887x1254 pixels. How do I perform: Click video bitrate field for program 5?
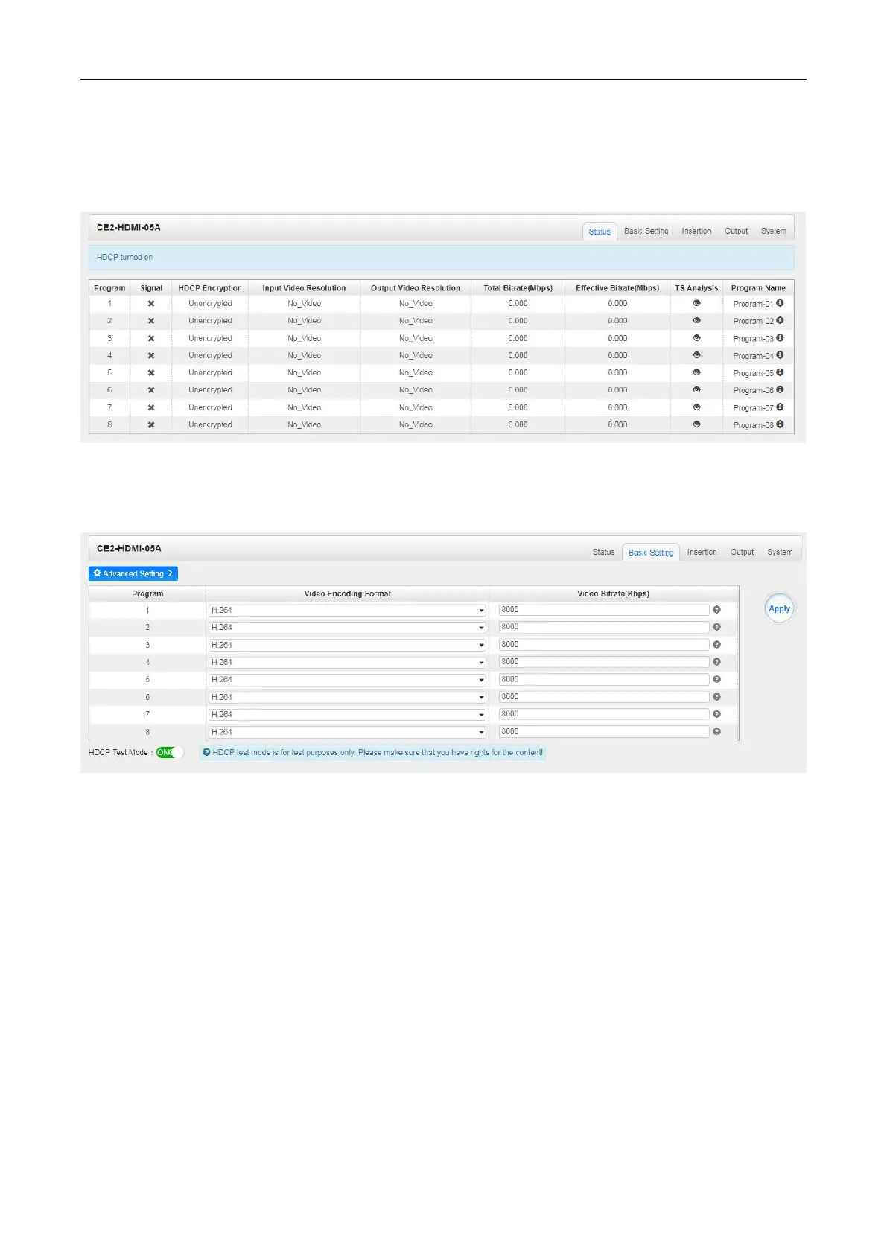click(604, 679)
